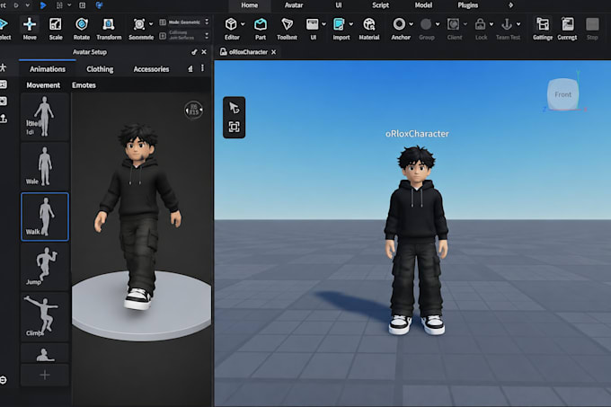Switch to the Plugins ribbon tab
This screenshot has width=611, height=407.
pos(467,5)
